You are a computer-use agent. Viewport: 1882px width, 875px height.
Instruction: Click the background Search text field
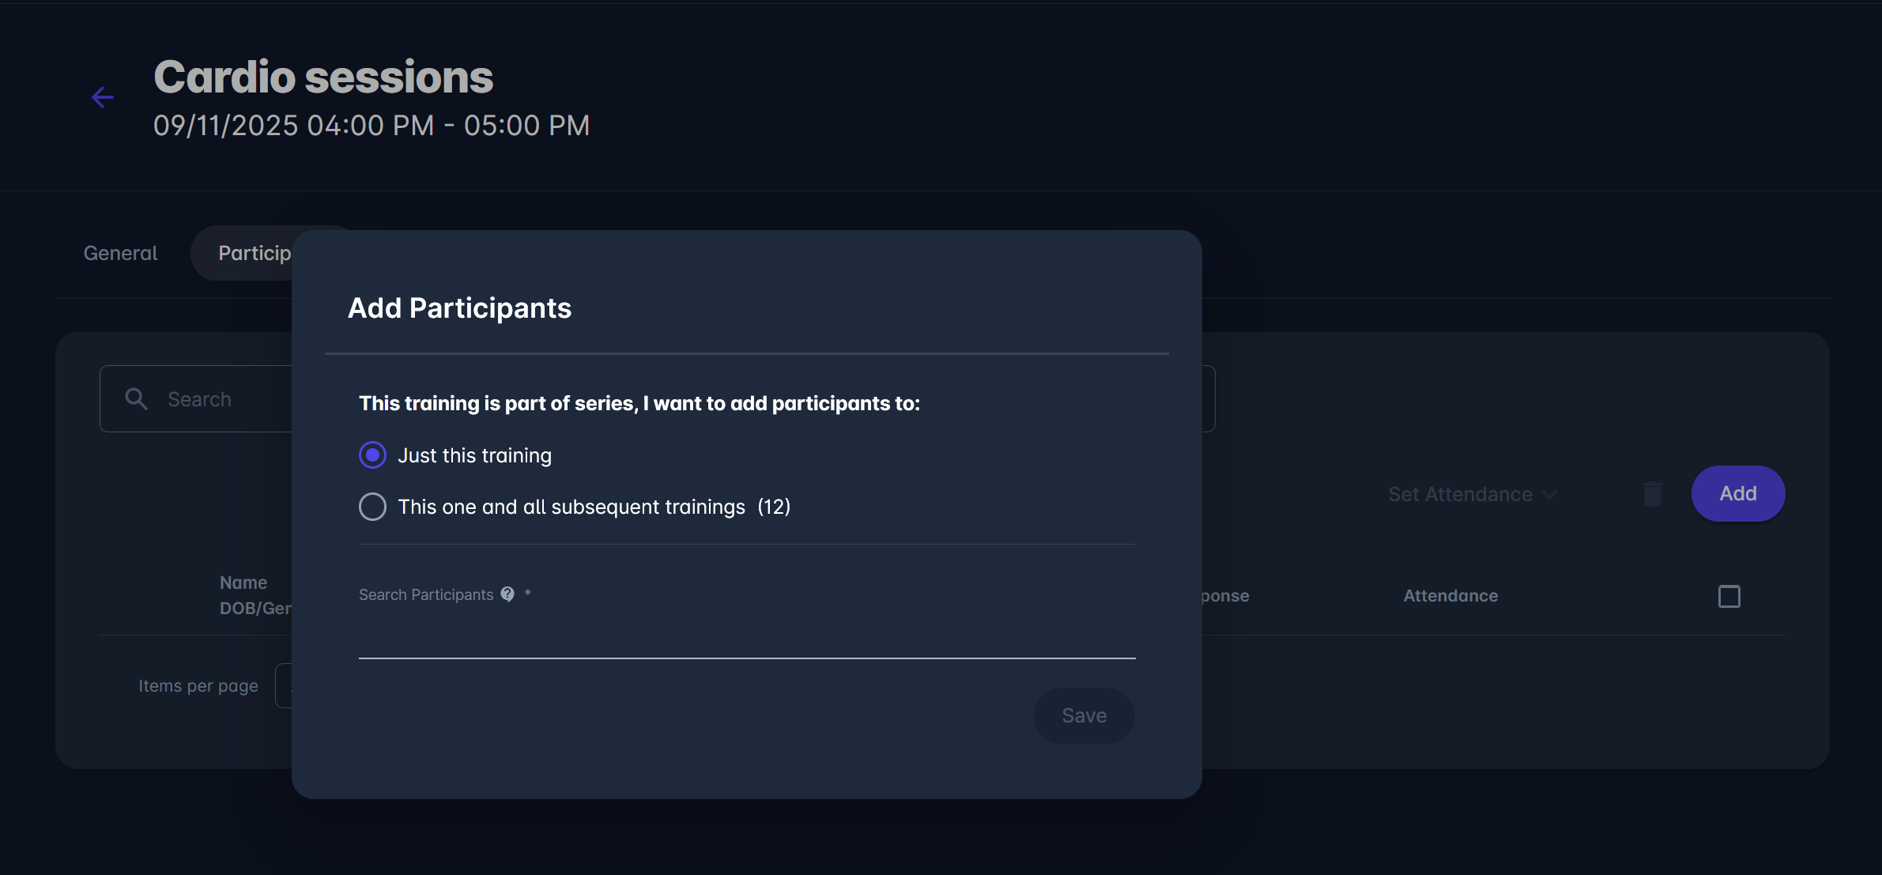[x=221, y=399]
